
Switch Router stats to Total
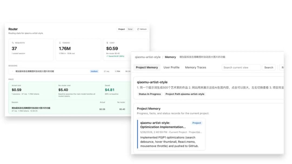coord(130,29)
